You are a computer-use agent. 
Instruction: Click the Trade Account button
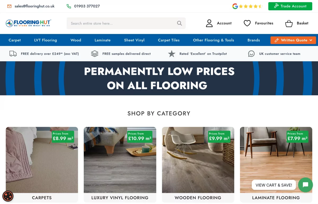tap(290, 6)
